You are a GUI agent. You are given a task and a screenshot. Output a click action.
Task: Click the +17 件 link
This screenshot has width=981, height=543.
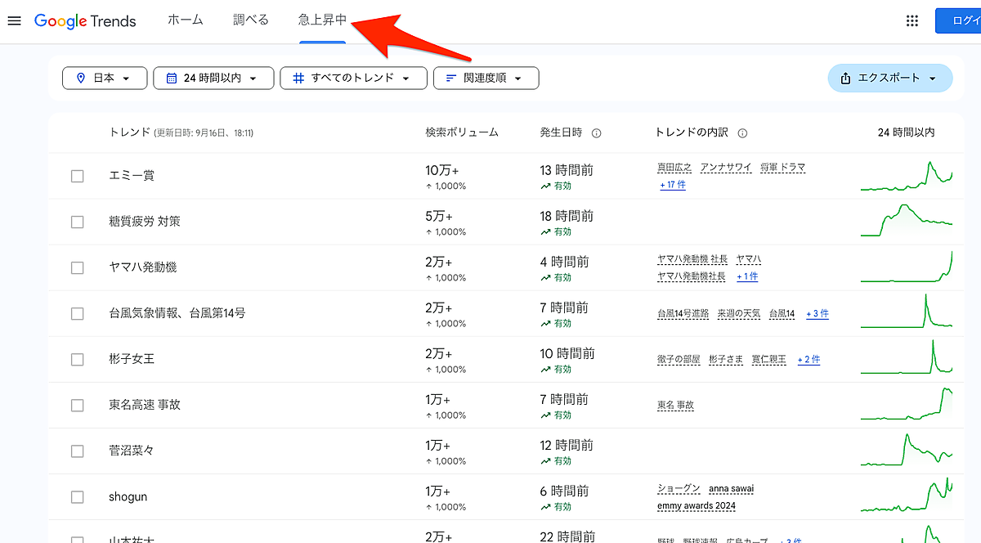673,186
